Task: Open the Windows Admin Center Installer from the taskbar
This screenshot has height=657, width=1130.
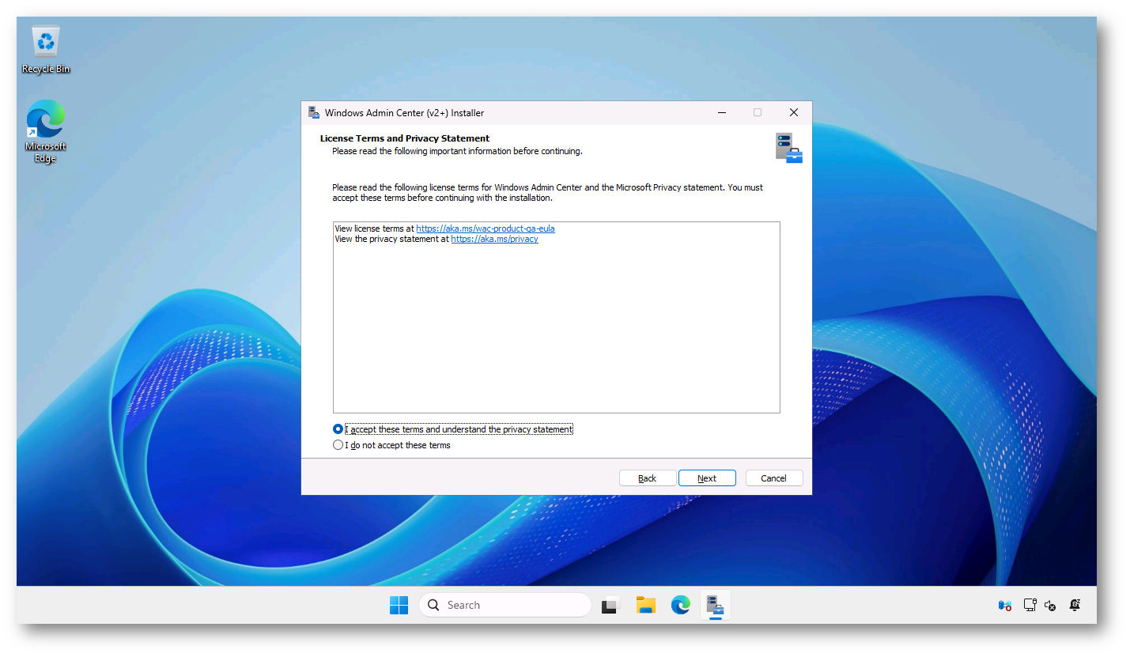Action: 715,605
